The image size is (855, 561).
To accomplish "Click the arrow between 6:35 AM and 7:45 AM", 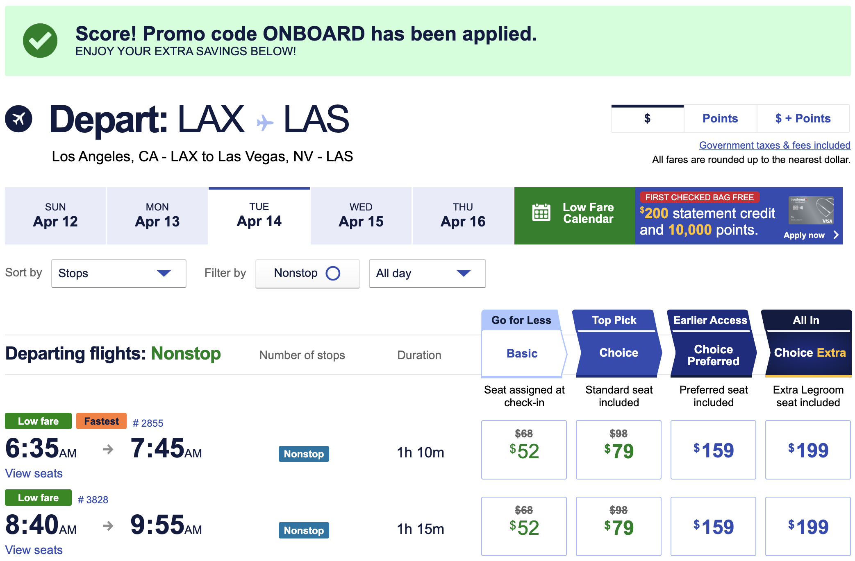I will pos(107,450).
